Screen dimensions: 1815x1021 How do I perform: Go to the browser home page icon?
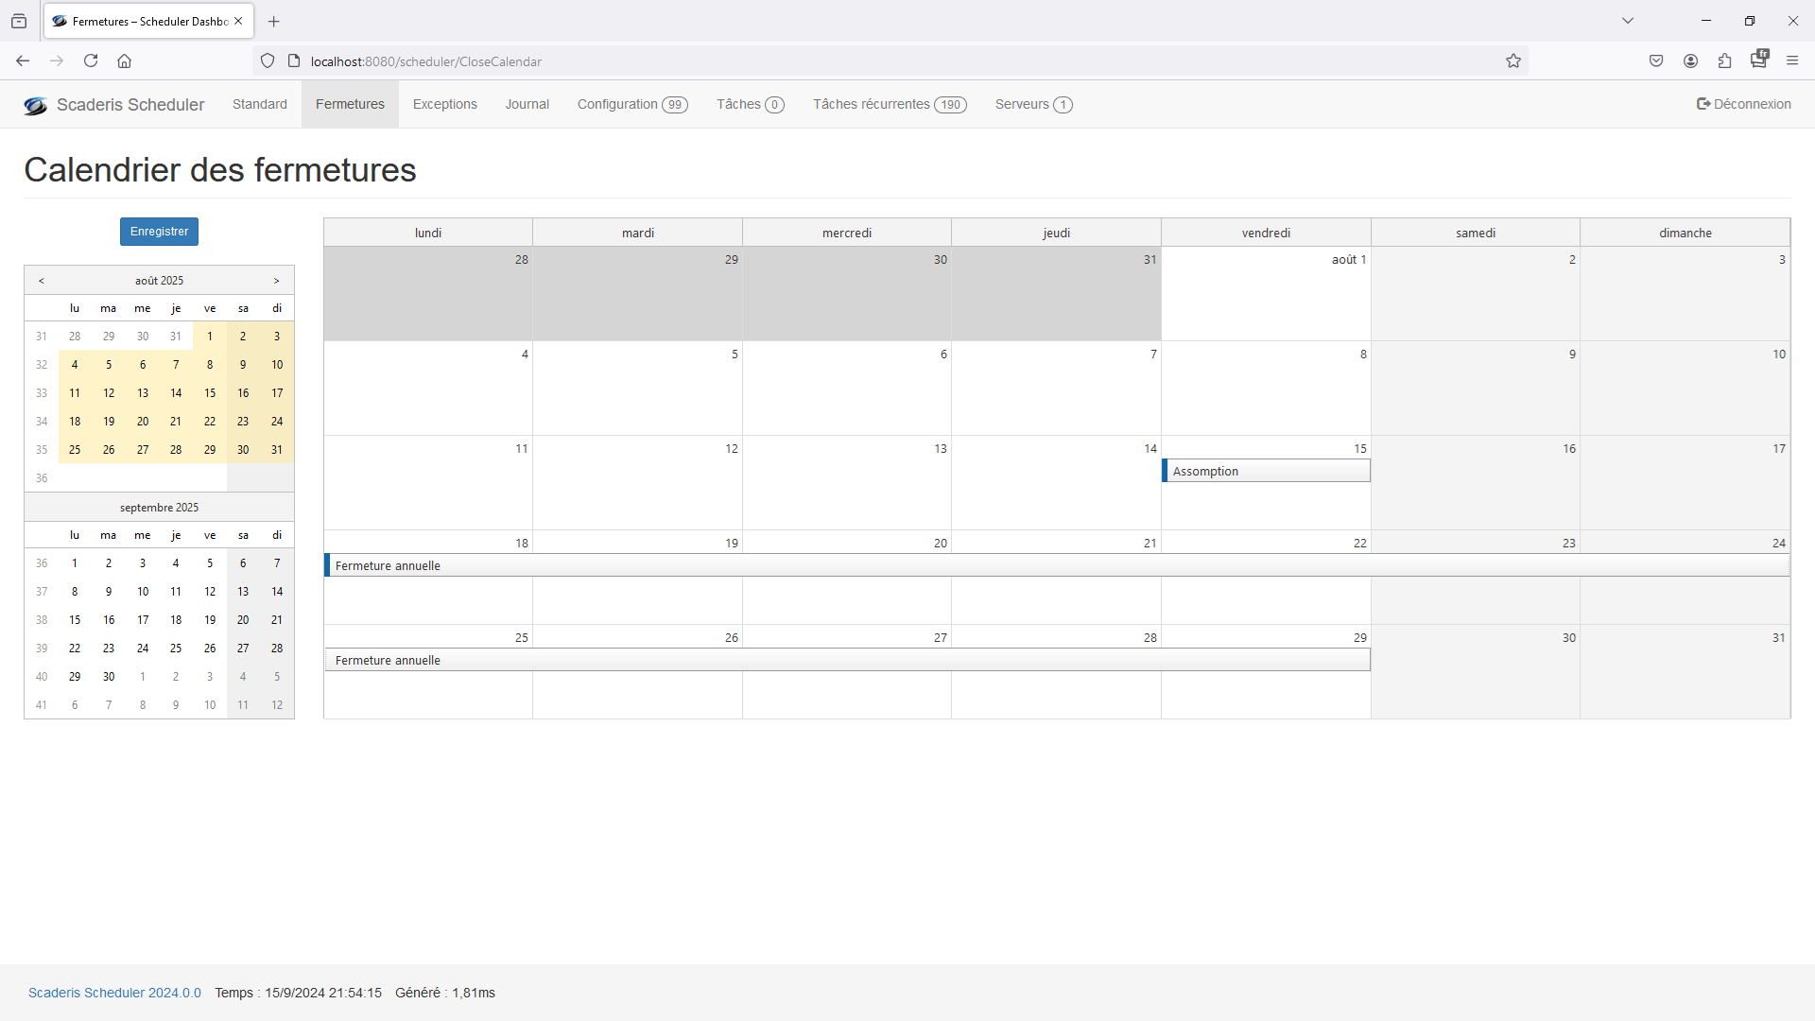[x=124, y=61]
